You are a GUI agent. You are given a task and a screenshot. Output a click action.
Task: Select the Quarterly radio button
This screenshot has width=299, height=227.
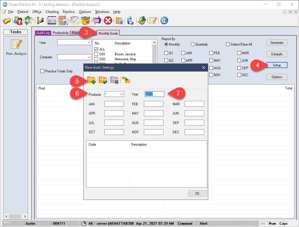(193, 44)
